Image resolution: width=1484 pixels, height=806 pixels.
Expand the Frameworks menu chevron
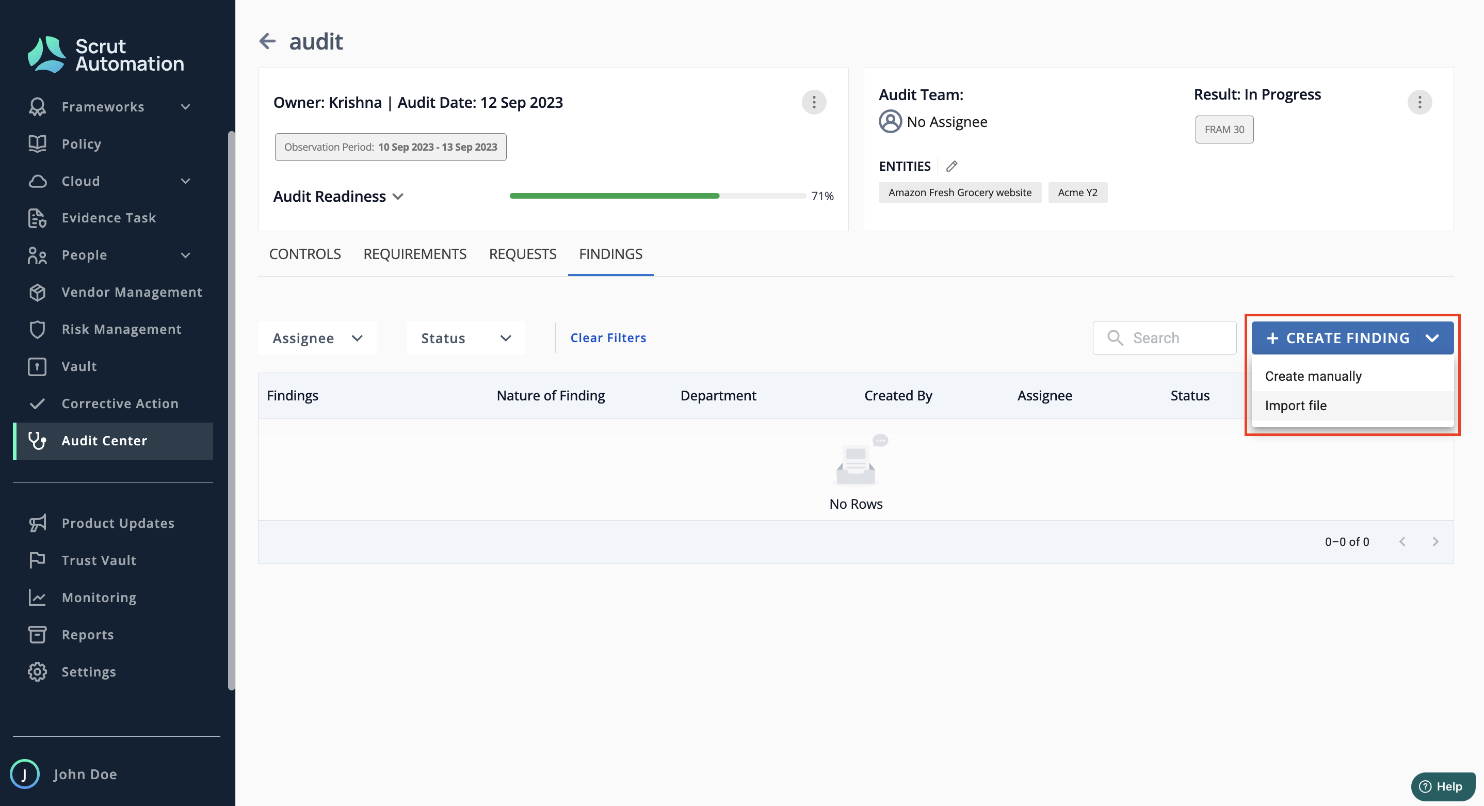click(186, 107)
